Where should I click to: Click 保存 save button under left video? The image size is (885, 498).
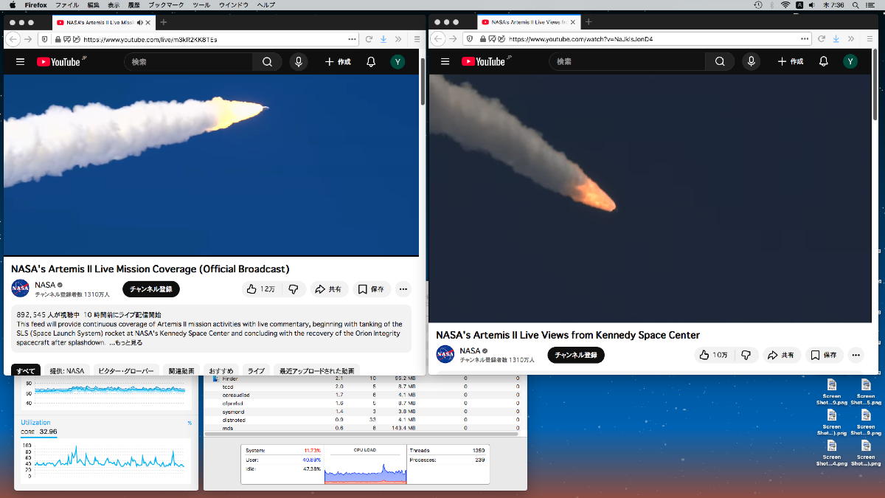[x=372, y=289]
